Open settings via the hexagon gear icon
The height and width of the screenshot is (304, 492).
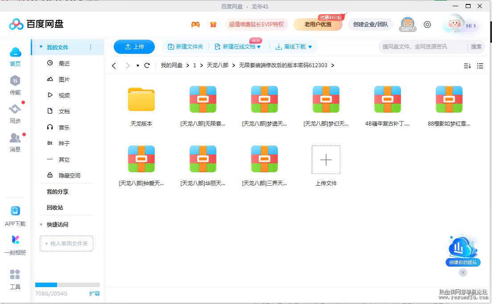(x=427, y=24)
